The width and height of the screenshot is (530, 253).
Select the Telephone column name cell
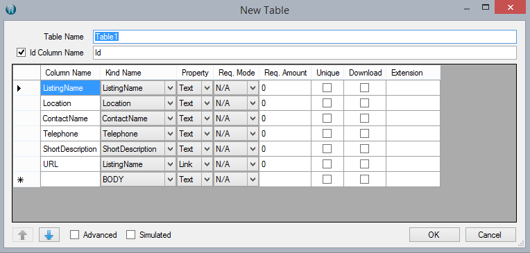pyautogui.click(x=70, y=134)
